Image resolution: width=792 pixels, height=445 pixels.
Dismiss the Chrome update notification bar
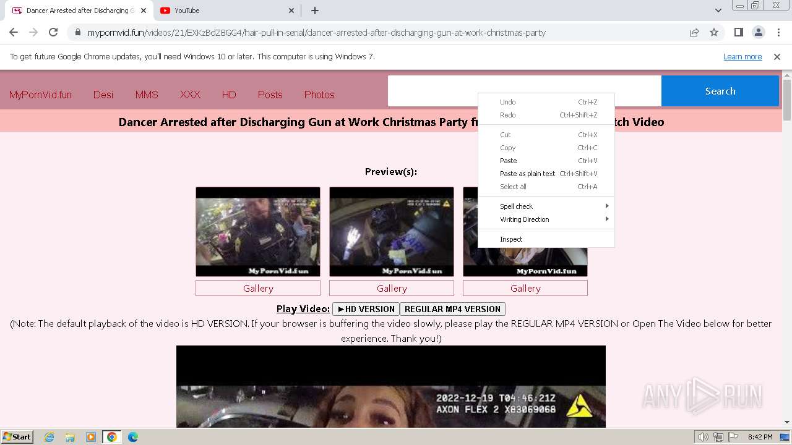(x=777, y=57)
